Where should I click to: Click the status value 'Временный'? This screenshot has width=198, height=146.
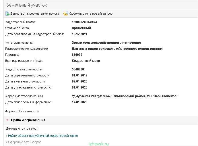(81, 28)
